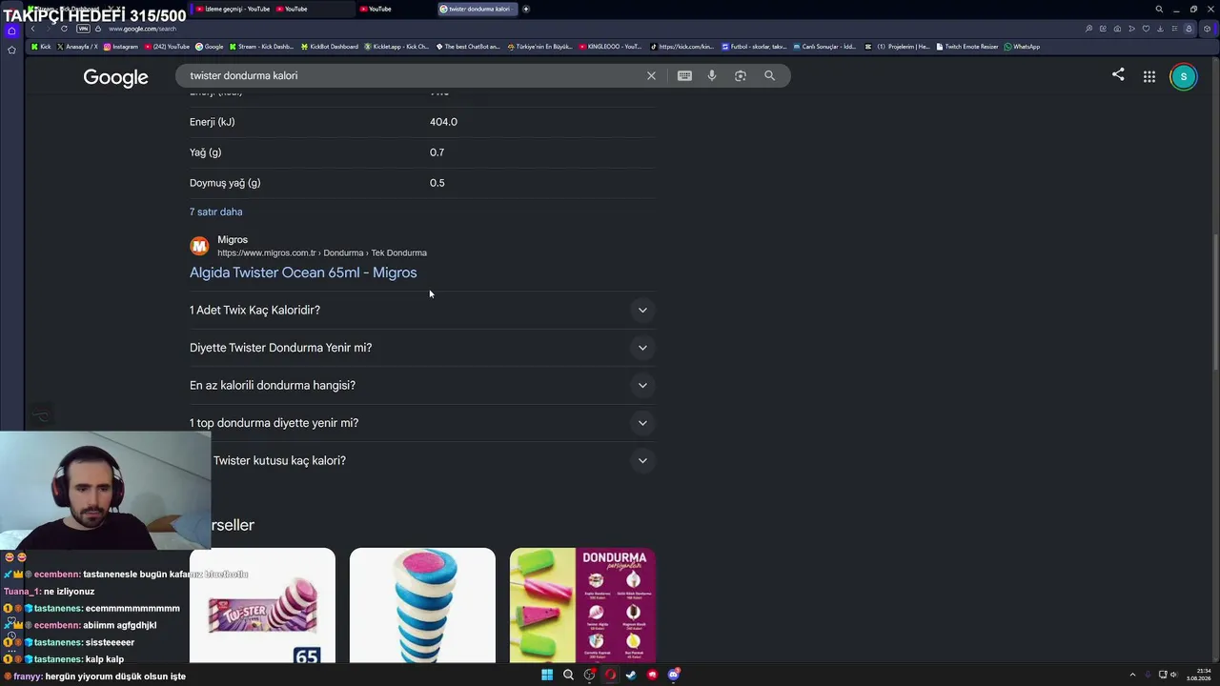The width and height of the screenshot is (1220, 686).
Task: Open the Opera sidebar bookmarks star
Action: tap(11, 50)
